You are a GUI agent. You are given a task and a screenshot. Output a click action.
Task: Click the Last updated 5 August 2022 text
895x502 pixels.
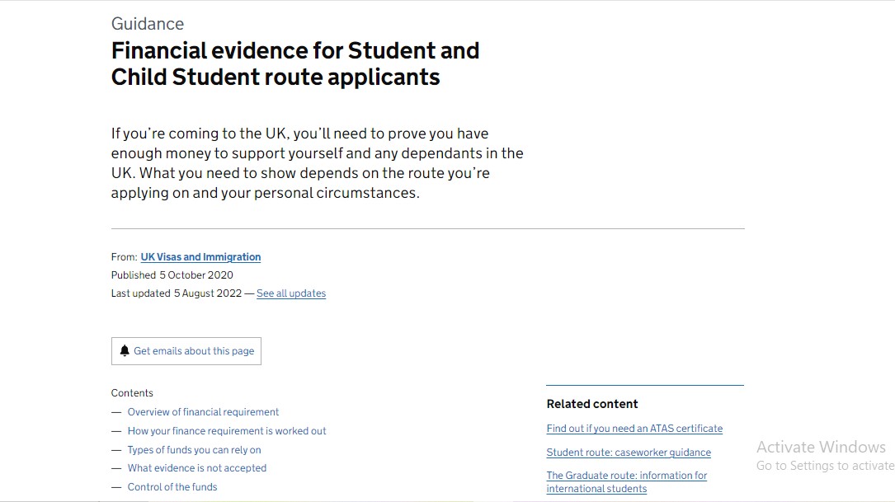coord(176,293)
